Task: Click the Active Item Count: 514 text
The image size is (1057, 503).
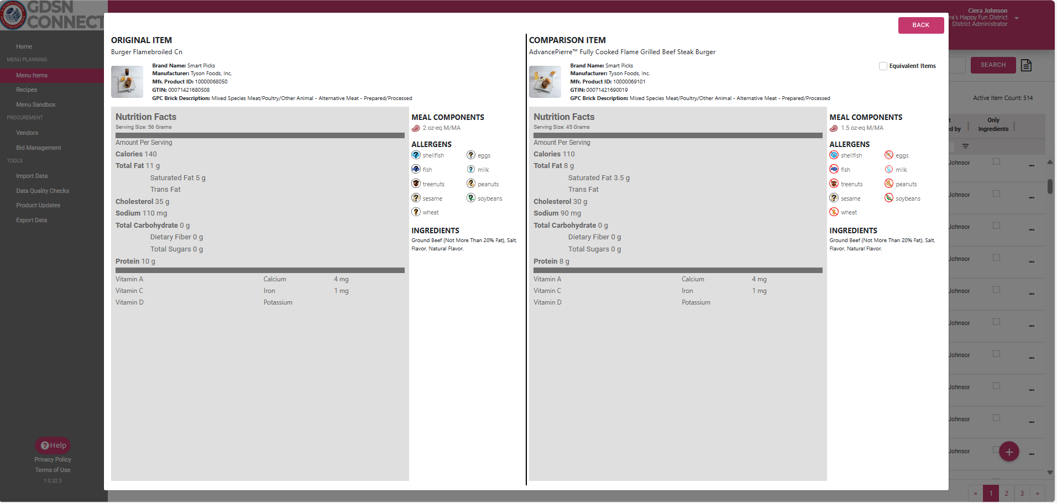Action: tap(1003, 98)
